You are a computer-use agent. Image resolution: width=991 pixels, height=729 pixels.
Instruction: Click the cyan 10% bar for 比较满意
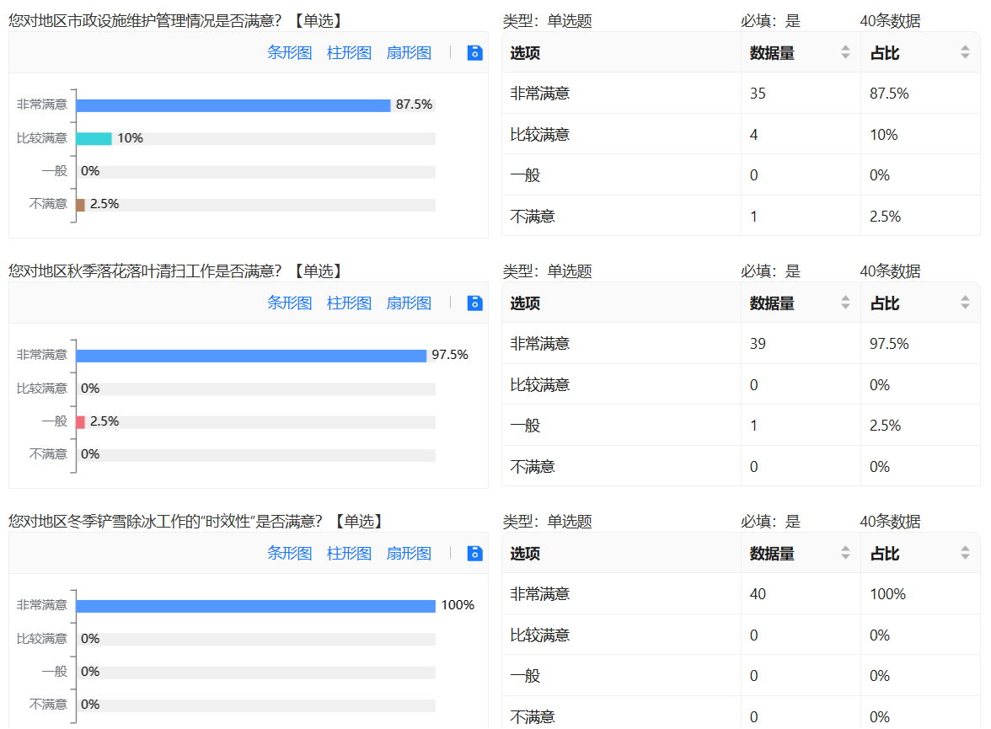(x=94, y=138)
